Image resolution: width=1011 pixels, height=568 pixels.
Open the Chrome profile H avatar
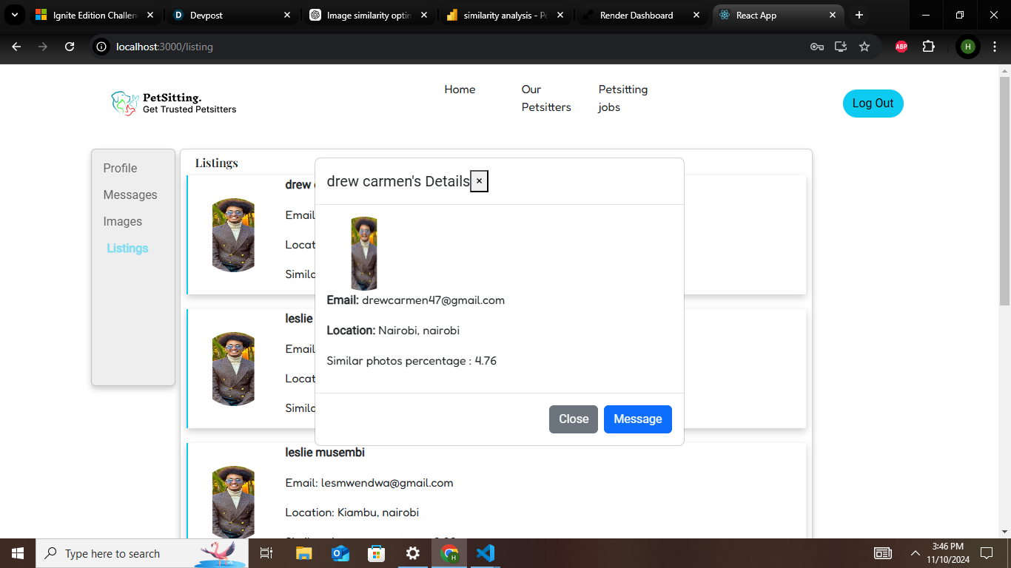click(x=967, y=47)
